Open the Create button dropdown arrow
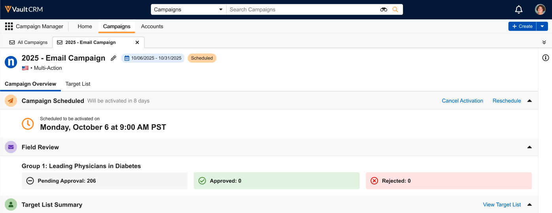552x213 pixels. pyautogui.click(x=542, y=26)
